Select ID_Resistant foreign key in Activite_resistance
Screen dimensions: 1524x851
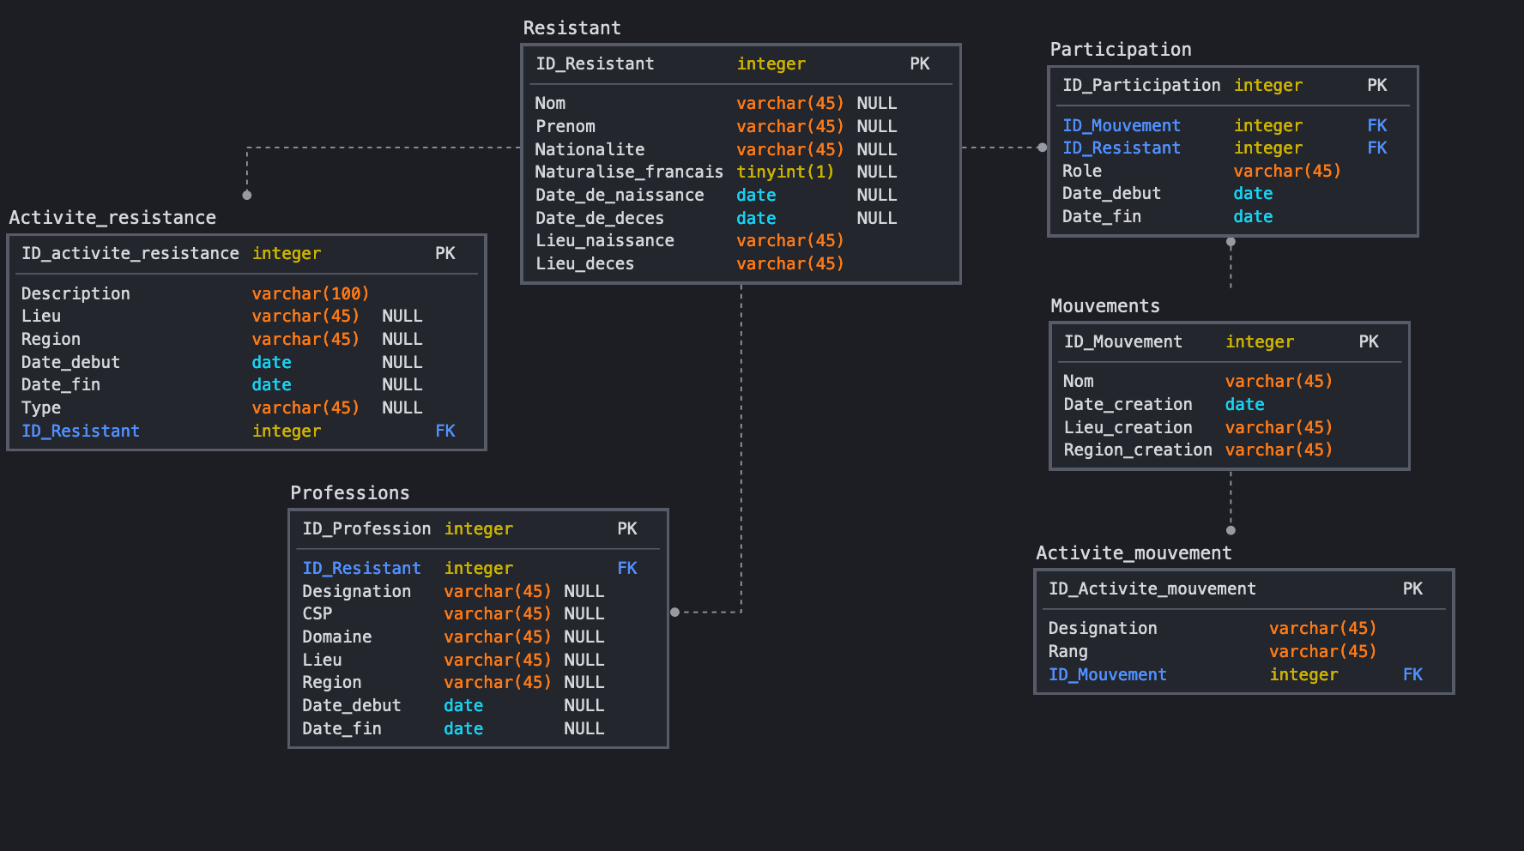pyautogui.click(x=246, y=431)
